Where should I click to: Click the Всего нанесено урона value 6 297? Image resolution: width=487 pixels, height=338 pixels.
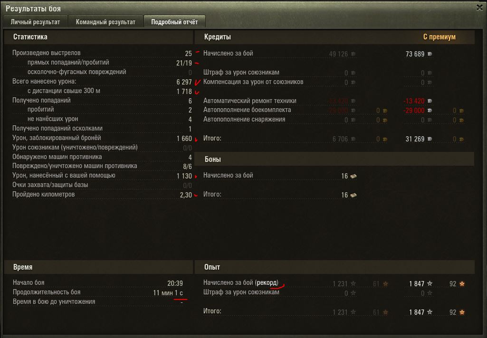[184, 82]
